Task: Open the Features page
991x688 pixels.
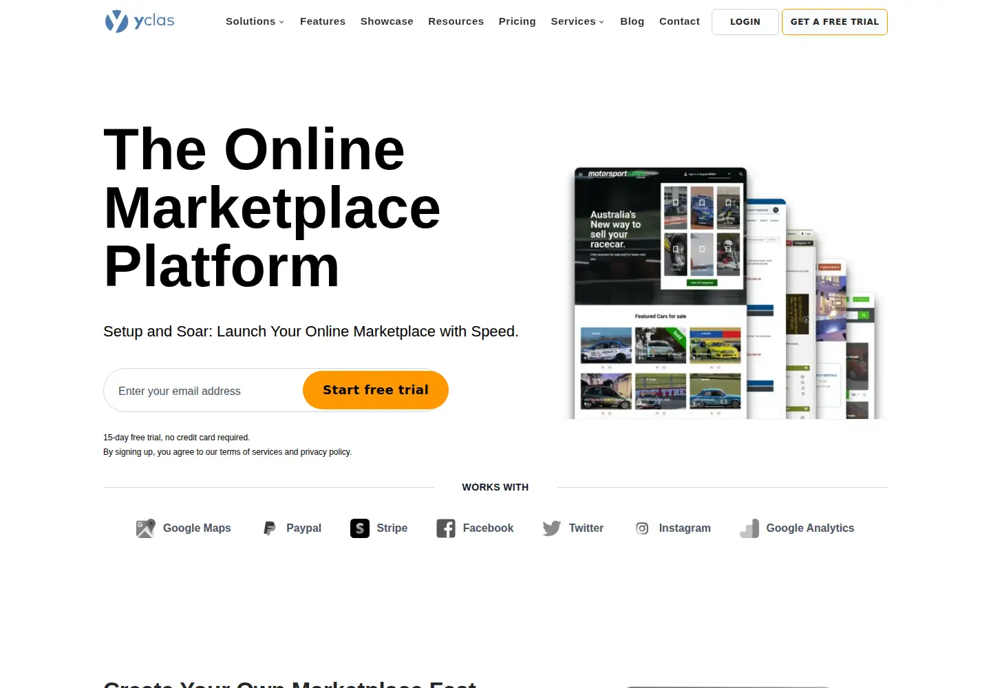Action: pyautogui.click(x=323, y=21)
